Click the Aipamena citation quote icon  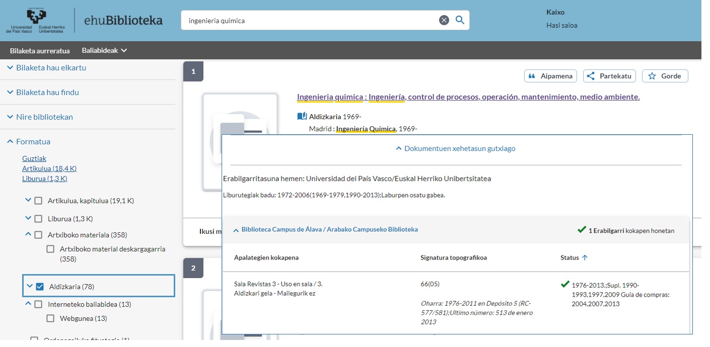[532, 76]
